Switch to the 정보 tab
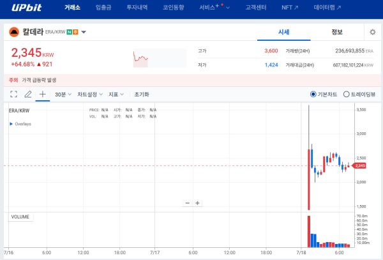This screenshot has width=383, height=260. point(337,32)
